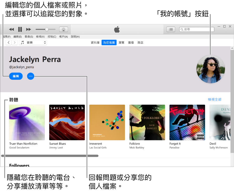The image size is (234, 191).
Task: Select the 為您推薦 tab
Action: tap(109, 43)
